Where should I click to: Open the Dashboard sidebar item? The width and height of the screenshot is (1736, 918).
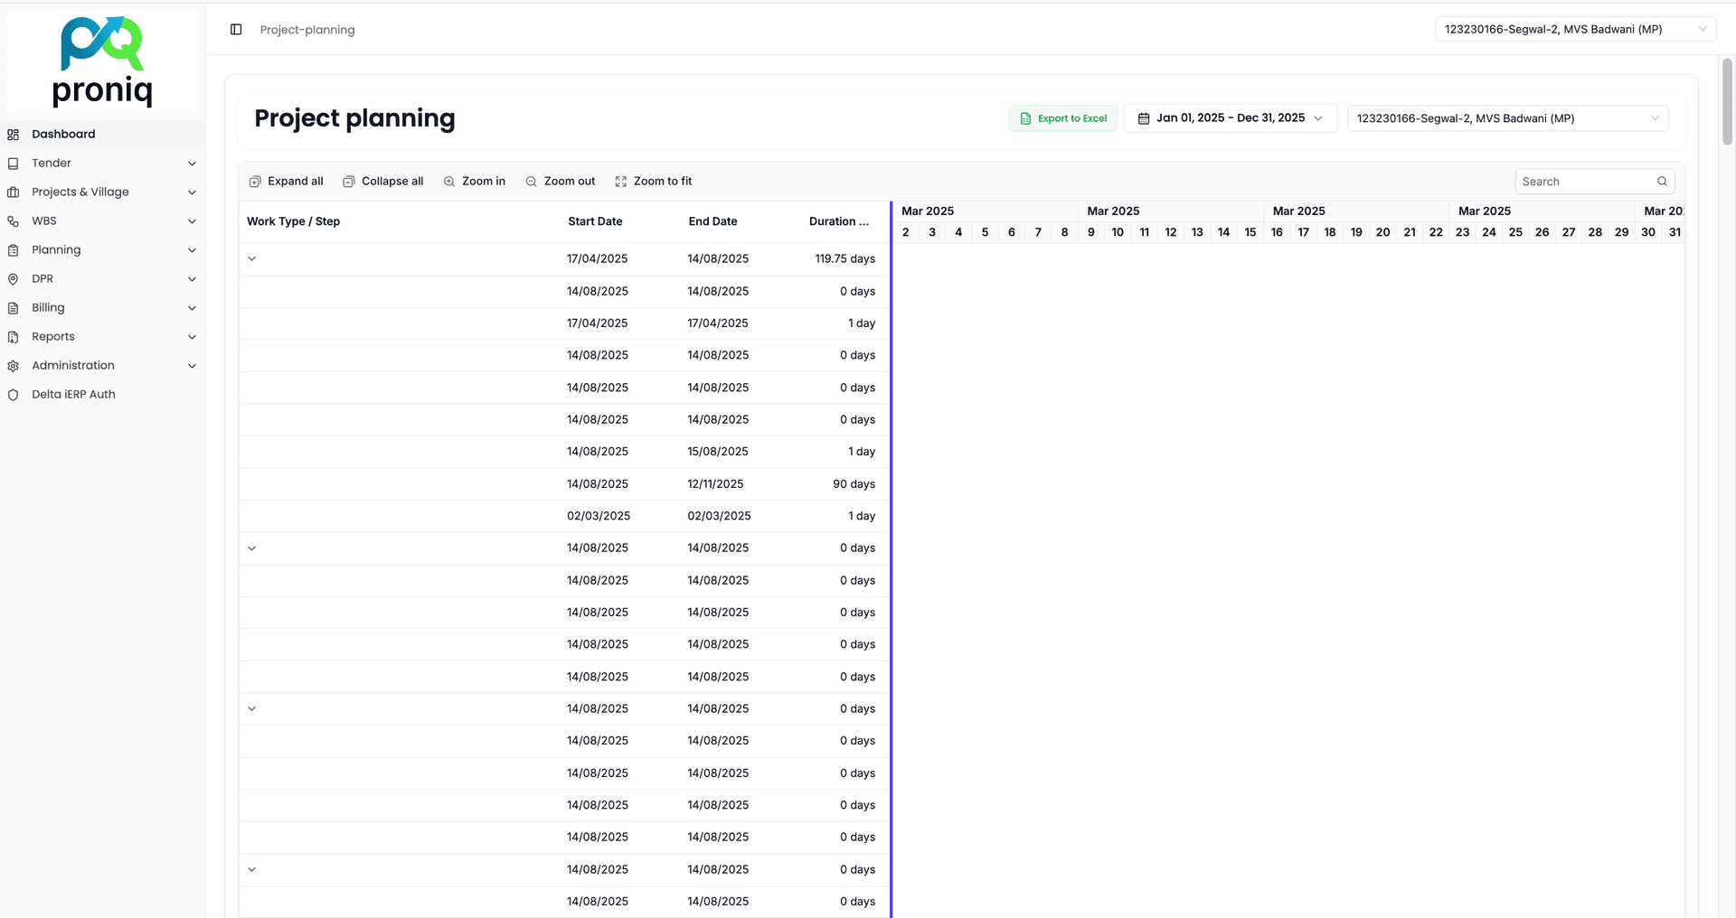coord(63,134)
